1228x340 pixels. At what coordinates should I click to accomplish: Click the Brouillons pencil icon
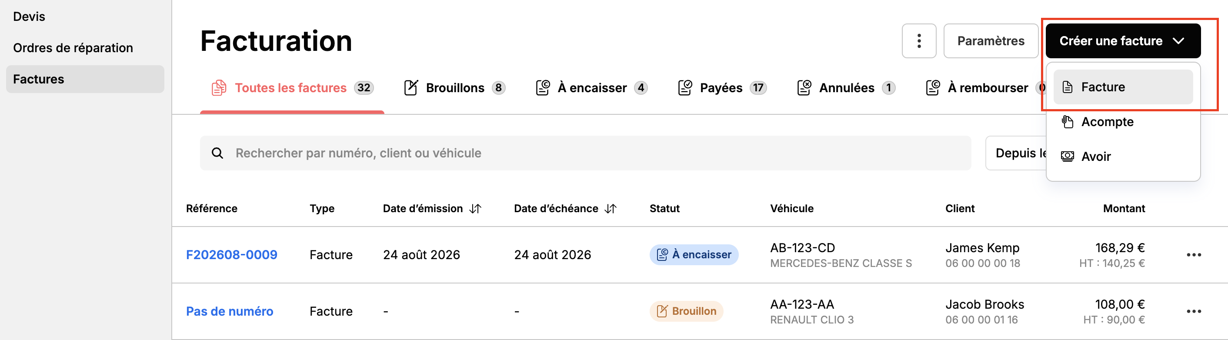(x=411, y=88)
